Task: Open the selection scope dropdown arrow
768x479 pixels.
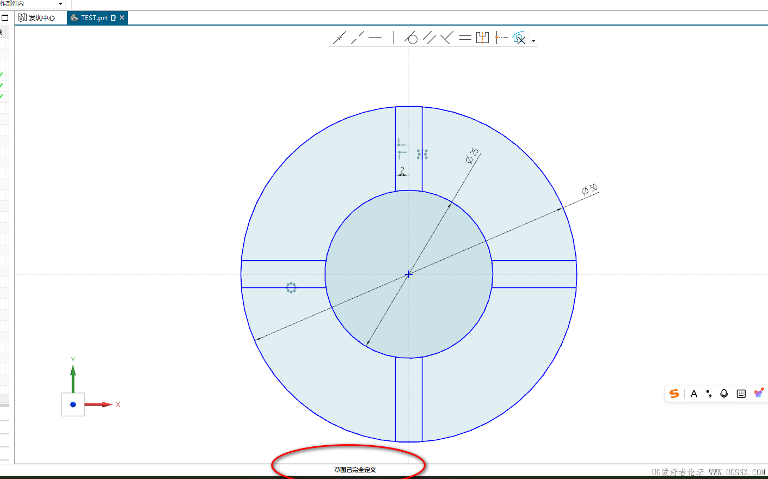Action: pyautogui.click(x=60, y=4)
